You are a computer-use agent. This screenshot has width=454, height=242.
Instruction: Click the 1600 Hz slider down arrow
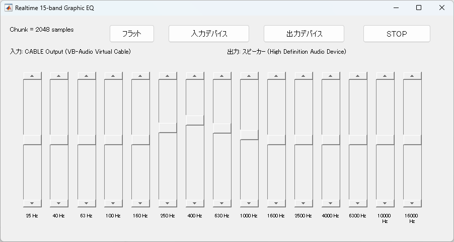coord(276,203)
